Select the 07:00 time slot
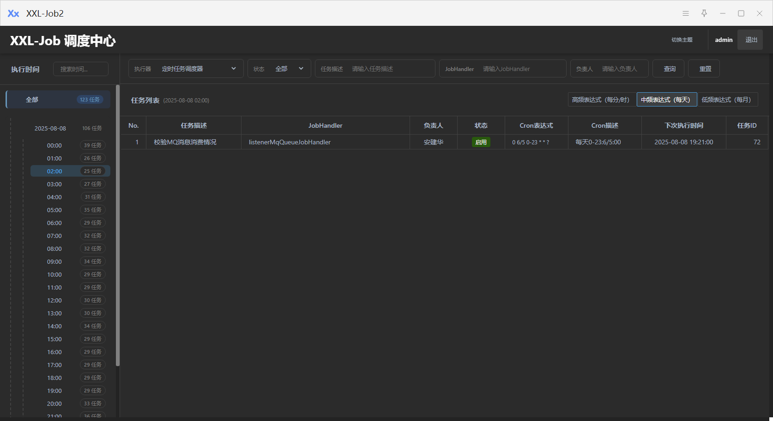Image resolution: width=773 pixels, height=421 pixels. (x=70, y=236)
